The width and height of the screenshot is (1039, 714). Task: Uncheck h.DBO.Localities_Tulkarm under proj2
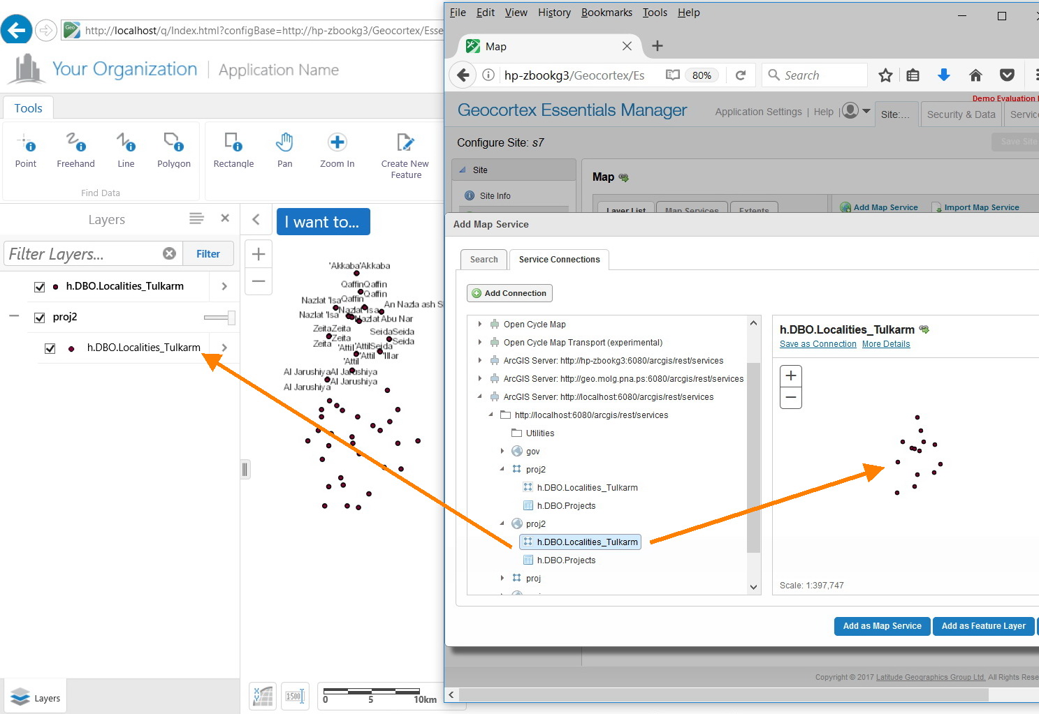[50, 348]
